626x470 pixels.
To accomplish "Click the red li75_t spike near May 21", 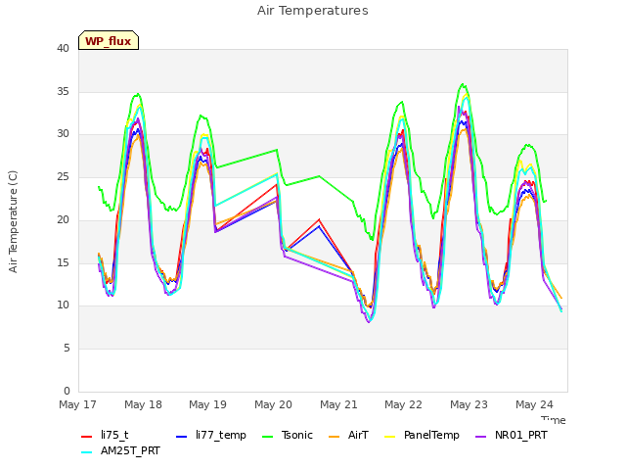I will [x=319, y=219].
